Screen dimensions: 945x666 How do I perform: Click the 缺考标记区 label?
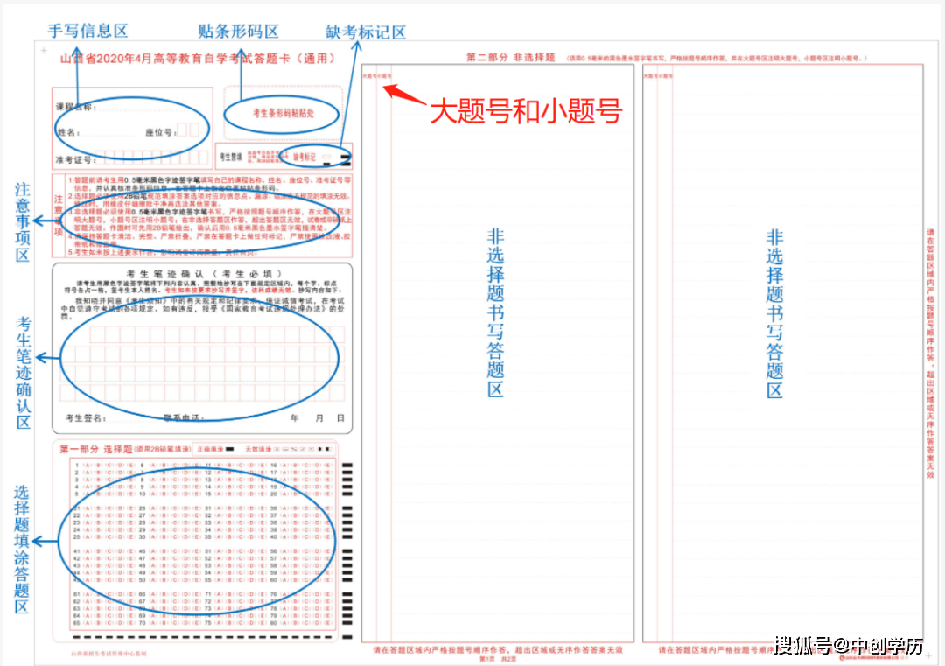coord(364,31)
